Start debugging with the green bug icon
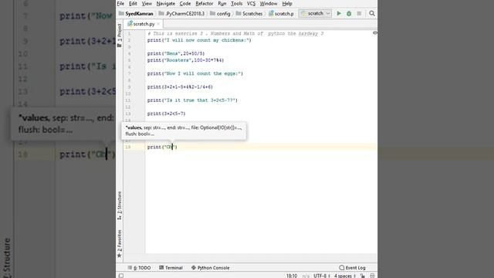The image size is (494, 278). tap(349, 14)
